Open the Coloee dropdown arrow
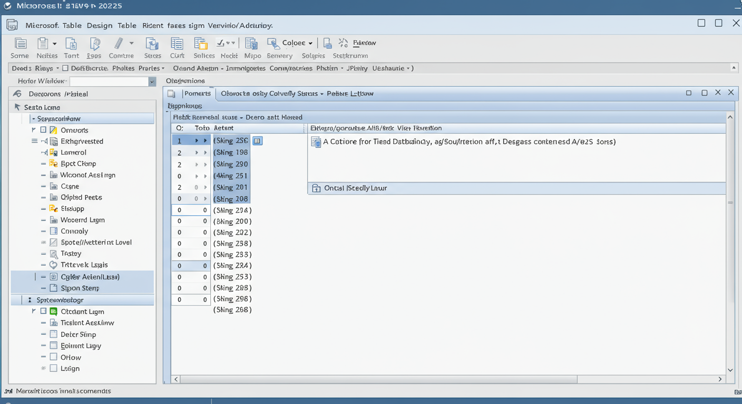The width and height of the screenshot is (742, 404). pyautogui.click(x=310, y=43)
